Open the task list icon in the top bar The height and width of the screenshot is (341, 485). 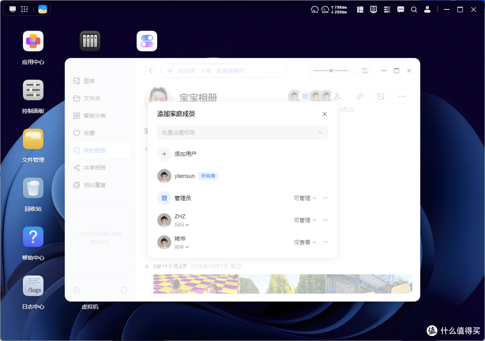pos(387,9)
